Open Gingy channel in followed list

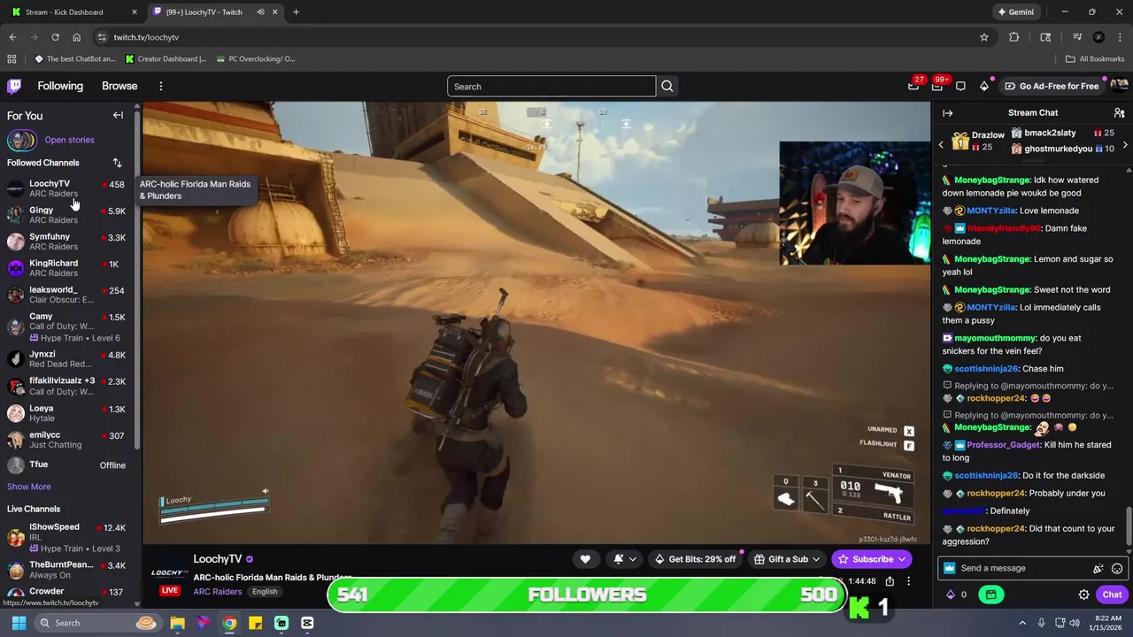(66, 215)
